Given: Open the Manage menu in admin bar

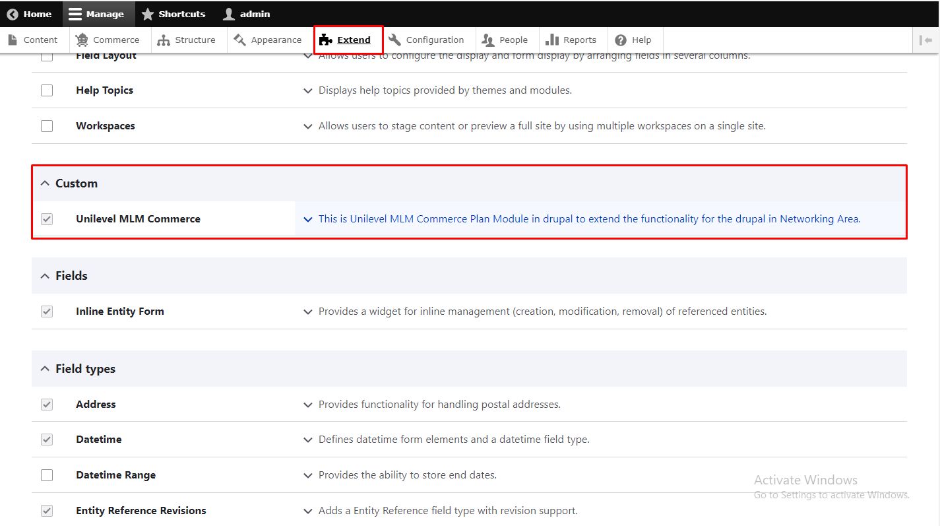Looking at the screenshot, I should [97, 14].
